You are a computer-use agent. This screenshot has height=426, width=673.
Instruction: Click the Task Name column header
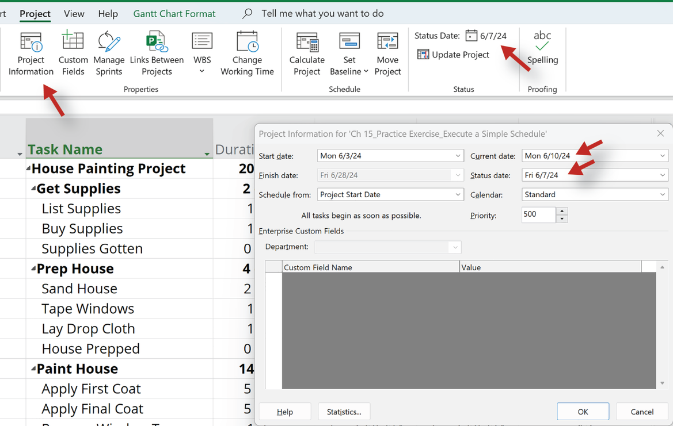(x=119, y=139)
